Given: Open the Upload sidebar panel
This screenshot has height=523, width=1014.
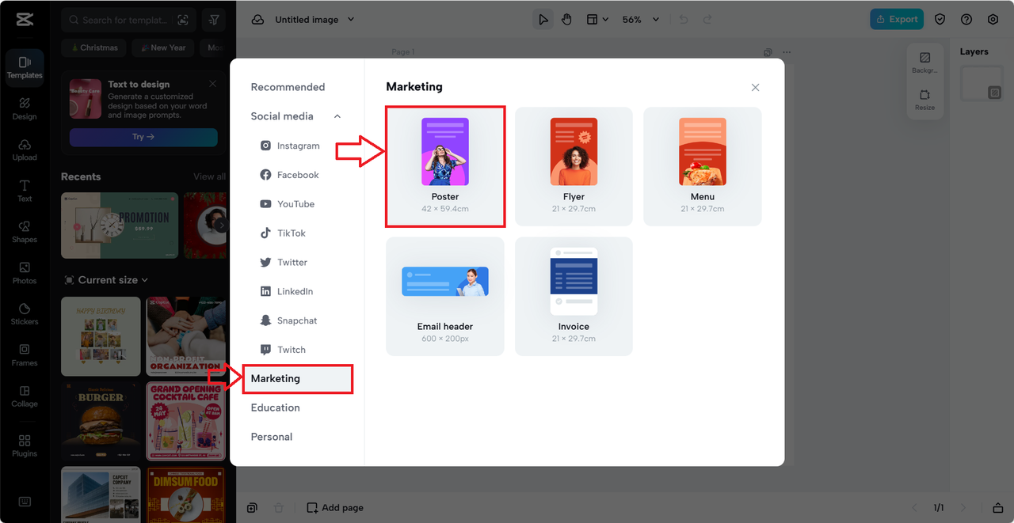Looking at the screenshot, I should click(25, 150).
